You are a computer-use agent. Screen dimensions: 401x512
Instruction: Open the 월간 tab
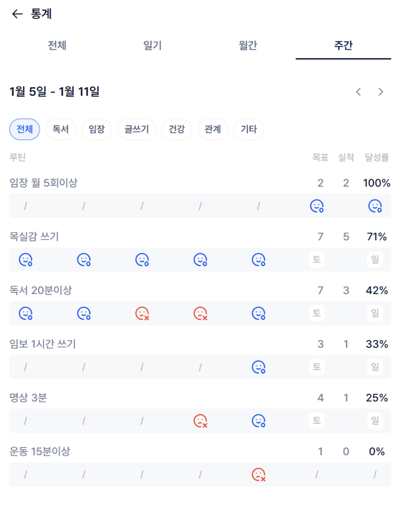[248, 46]
